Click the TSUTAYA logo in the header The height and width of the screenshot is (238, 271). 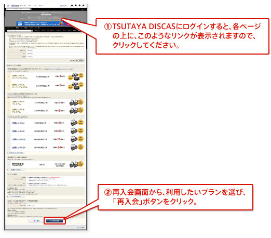[x=15, y=6]
